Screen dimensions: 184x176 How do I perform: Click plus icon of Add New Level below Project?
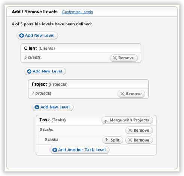[x=37, y=107]
